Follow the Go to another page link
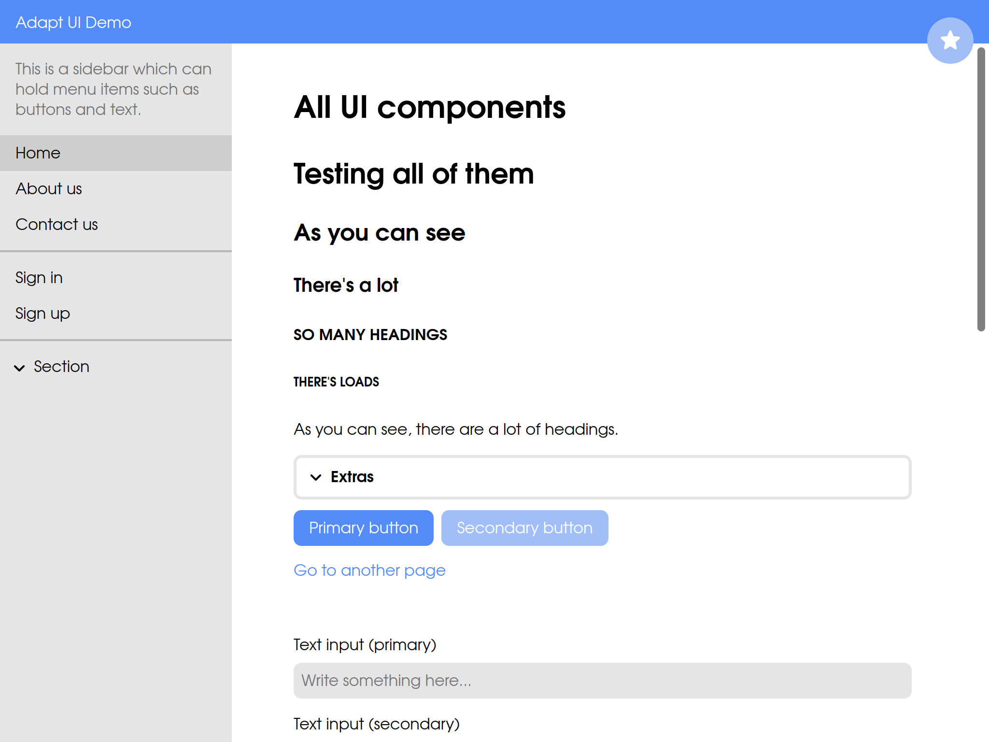The width and height of the screenshot is (989, 742). pos(369,571)
